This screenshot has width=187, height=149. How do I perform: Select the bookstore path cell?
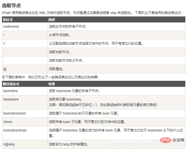tap(25, 91)
